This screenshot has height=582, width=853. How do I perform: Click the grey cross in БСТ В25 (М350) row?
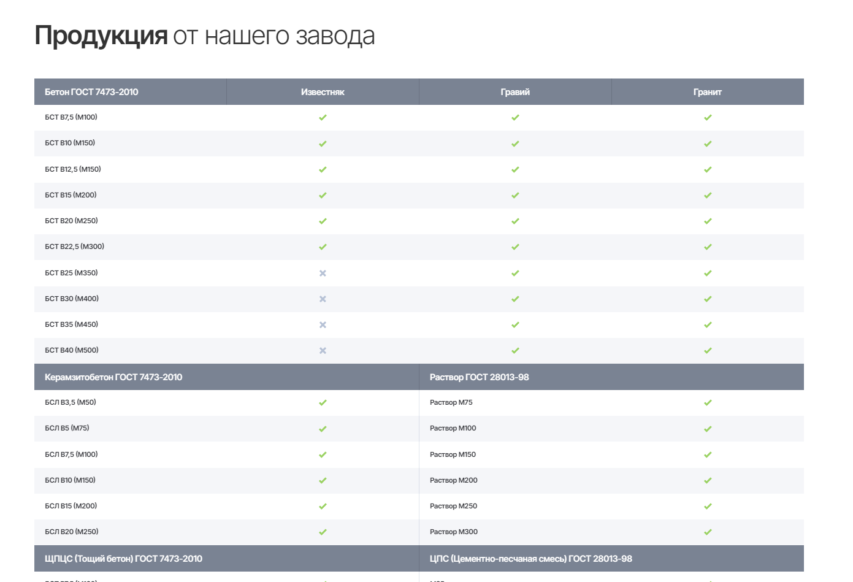[x=323, y=273]
